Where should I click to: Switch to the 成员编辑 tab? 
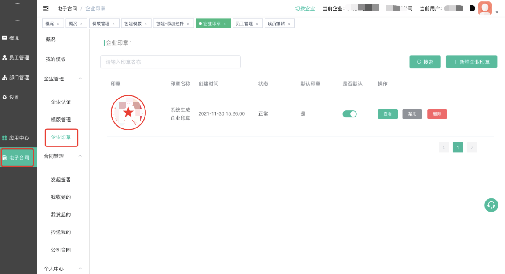click(276, 24)
